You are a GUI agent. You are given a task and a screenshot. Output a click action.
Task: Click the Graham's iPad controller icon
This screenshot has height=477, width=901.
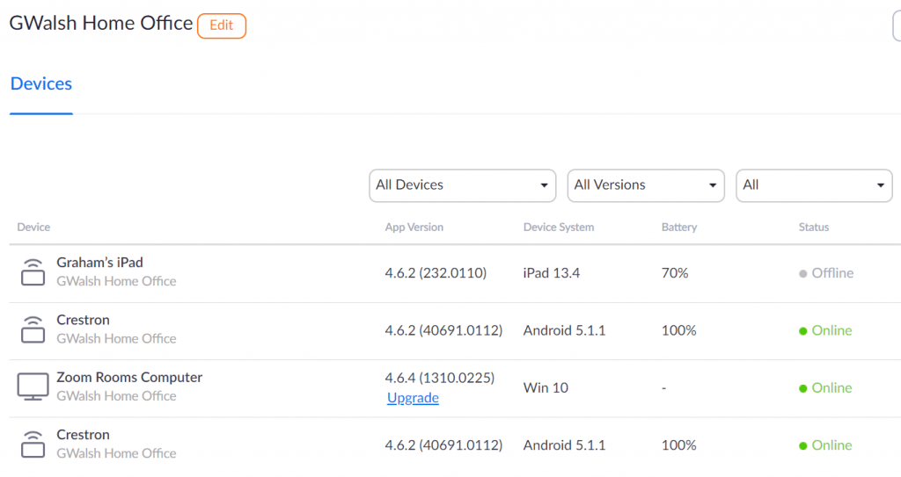[33, 272]
